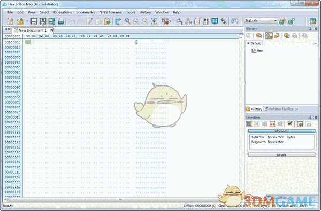Image resolution: width=321 pixels, height=211 pixels.
Task: Click the save history icon in History panel
Action: pos(259,36)
